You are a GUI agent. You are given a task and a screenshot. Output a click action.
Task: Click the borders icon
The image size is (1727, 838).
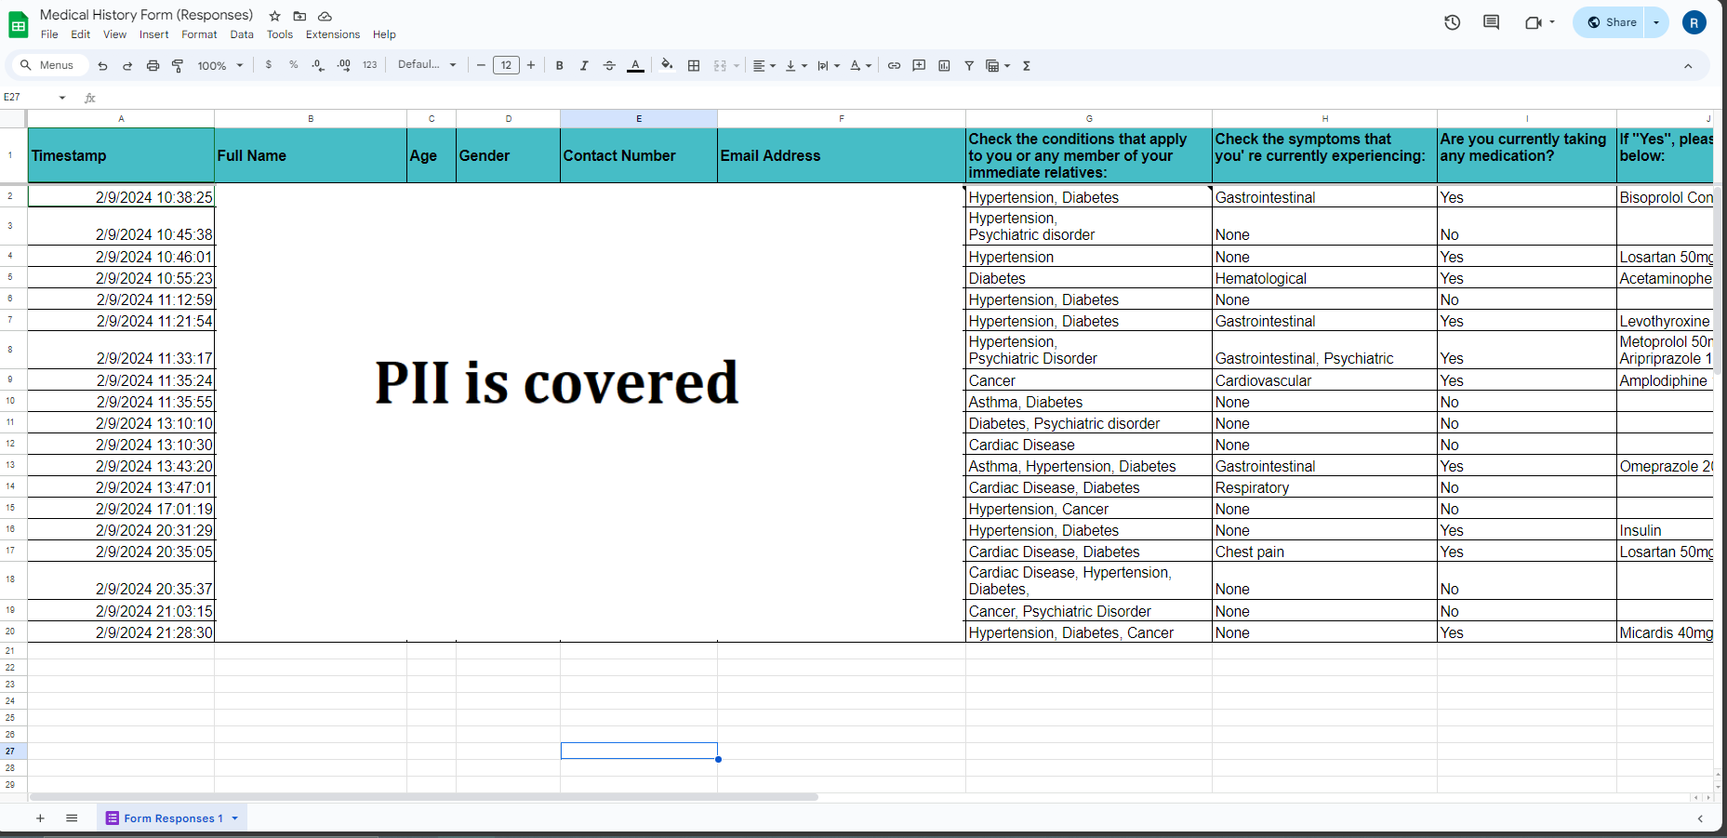point(694,66)
